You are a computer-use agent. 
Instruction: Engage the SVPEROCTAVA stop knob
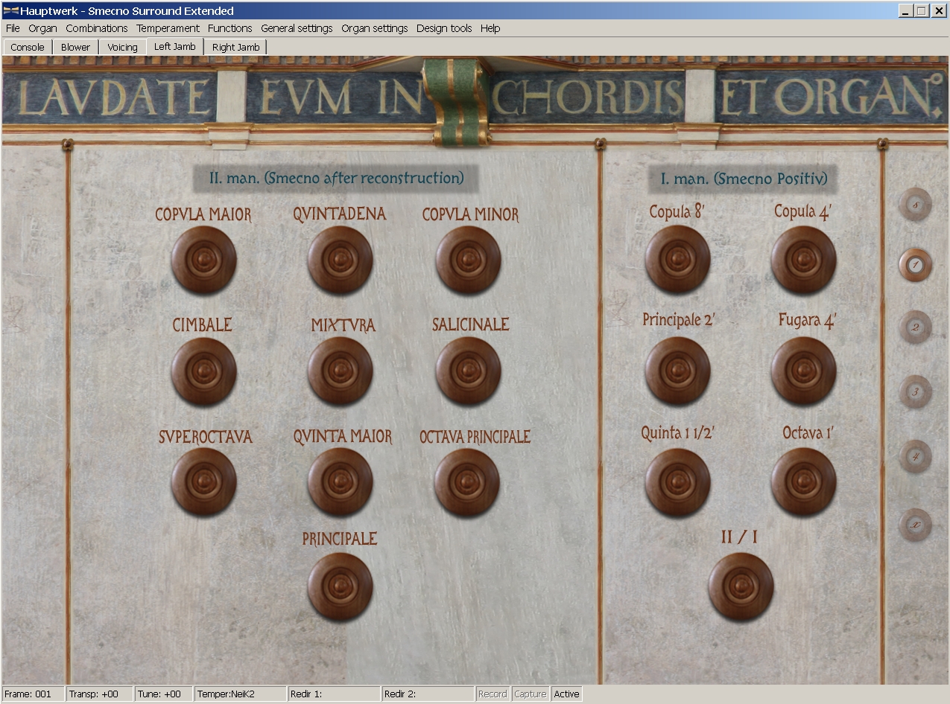coord(203,481)
